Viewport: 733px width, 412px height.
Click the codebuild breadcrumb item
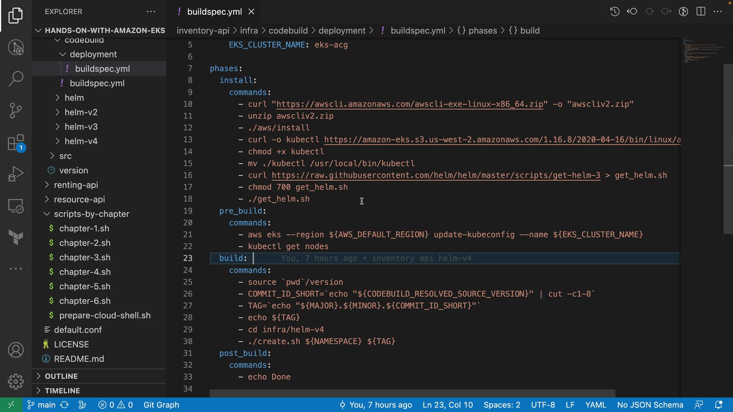(x=288, y=31)
